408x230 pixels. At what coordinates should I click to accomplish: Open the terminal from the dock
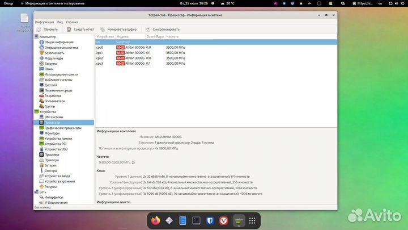(x=196, y=220)
